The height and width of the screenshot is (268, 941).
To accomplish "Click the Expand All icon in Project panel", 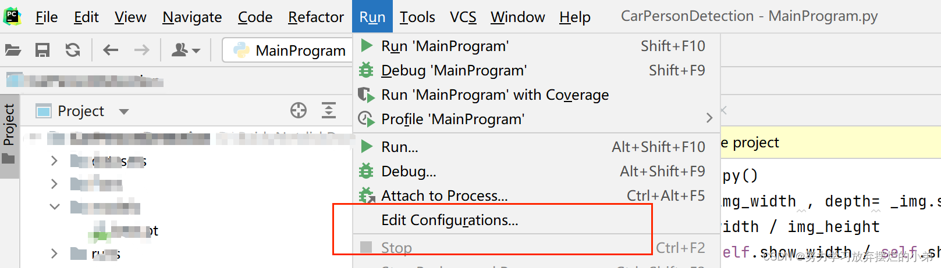I will 329,110.
